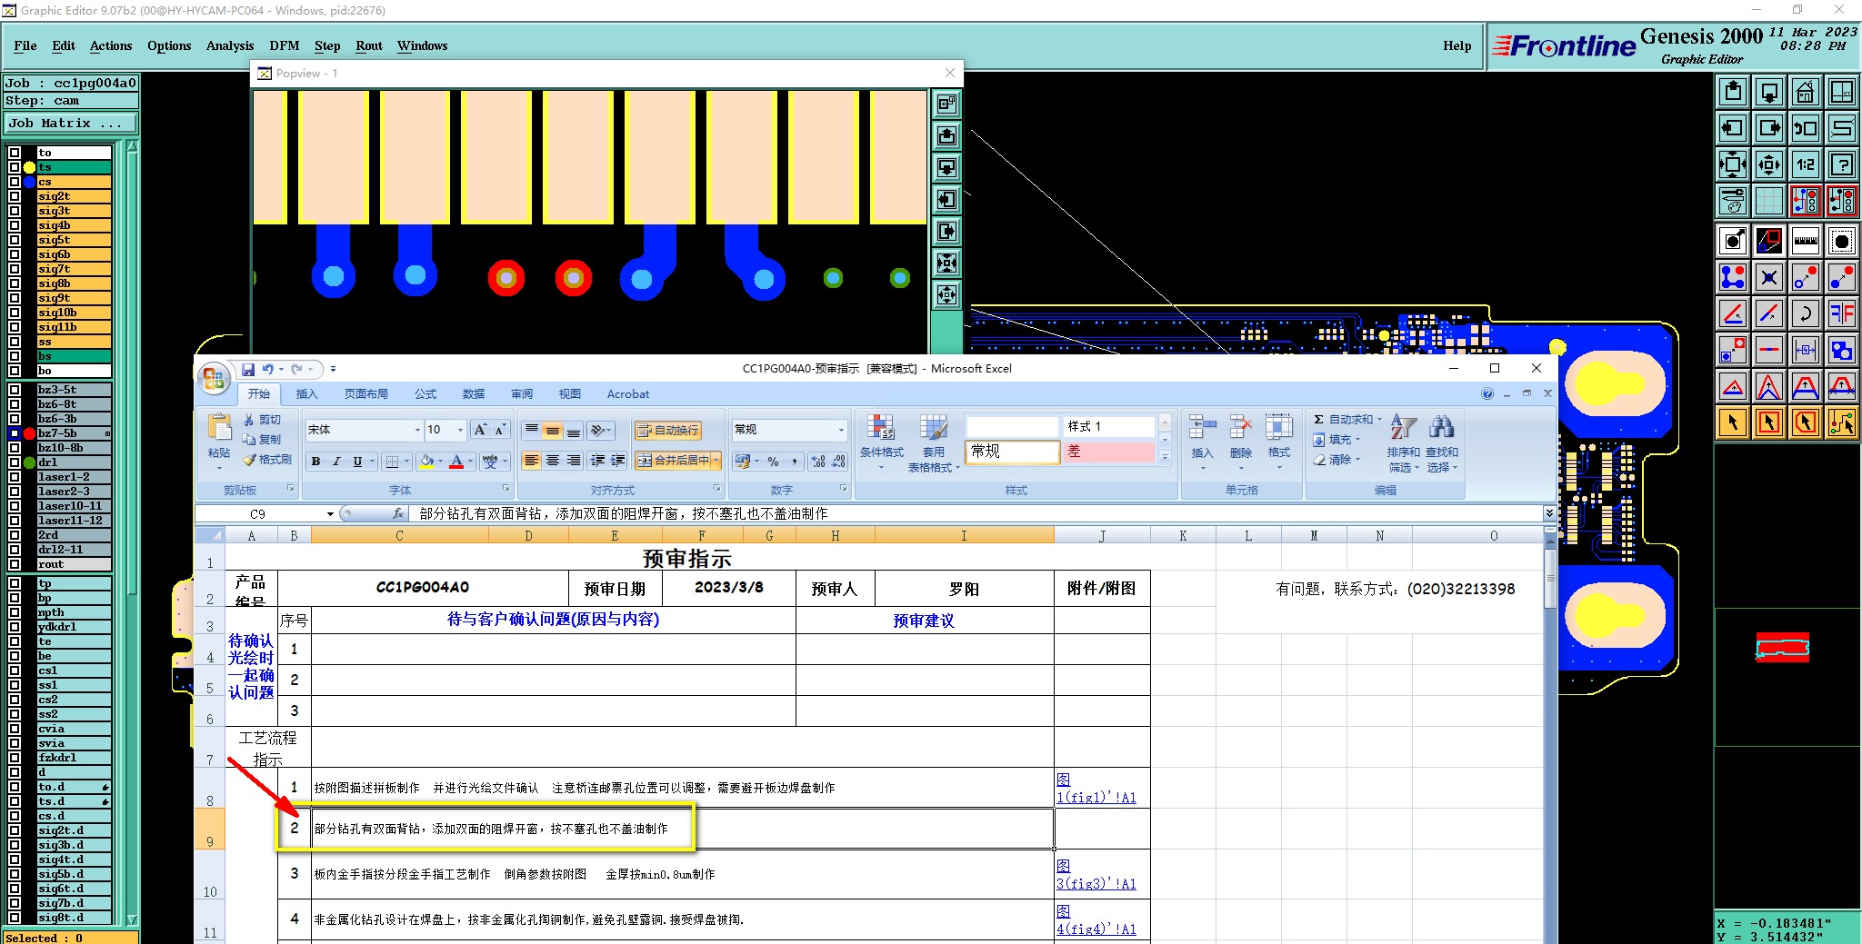Click the Wrap Text (自动换行) button
Screen dimensions: 1862x944
tap(668, 431)
